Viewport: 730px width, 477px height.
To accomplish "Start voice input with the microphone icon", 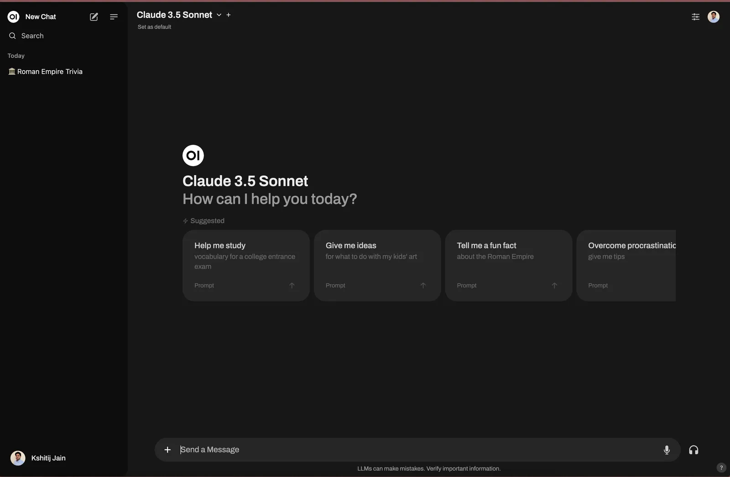I will tap(667, 450).
